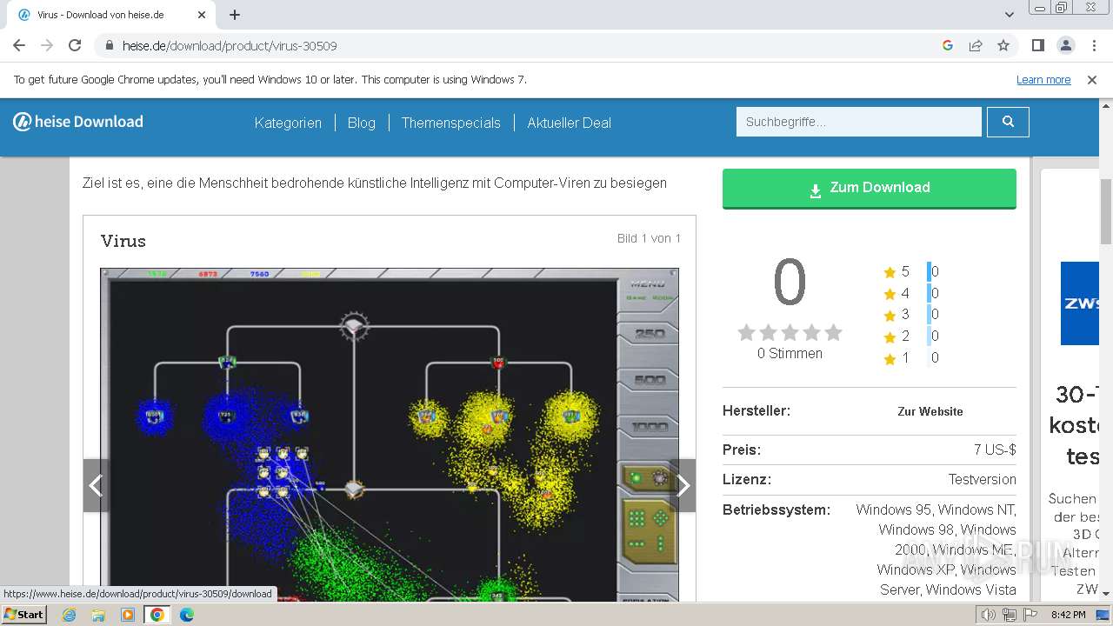Open the Zur Website manufacturer link
Image resolution: width=1113 pixels, height=626 pixels.
click(x=930, y=411)
